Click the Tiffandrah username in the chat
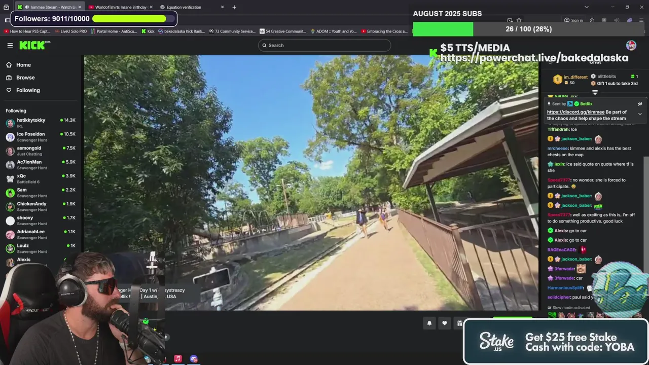Screen dimensions: 649x365 point(558,129)
